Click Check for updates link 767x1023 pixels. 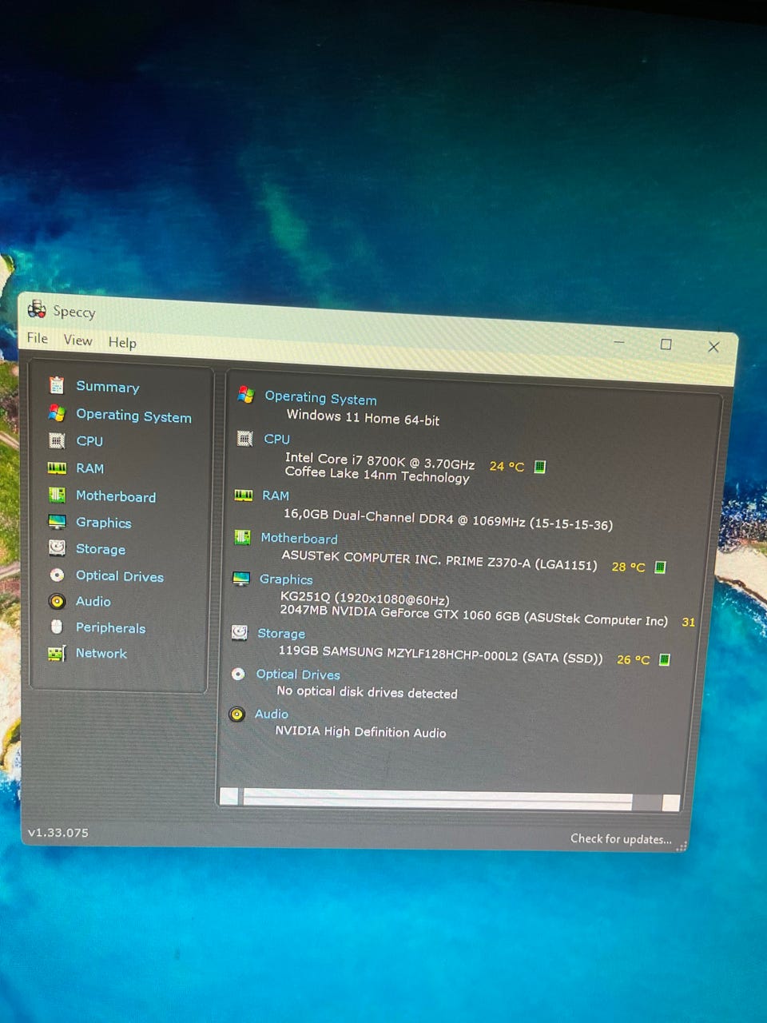tap(621, 838)
